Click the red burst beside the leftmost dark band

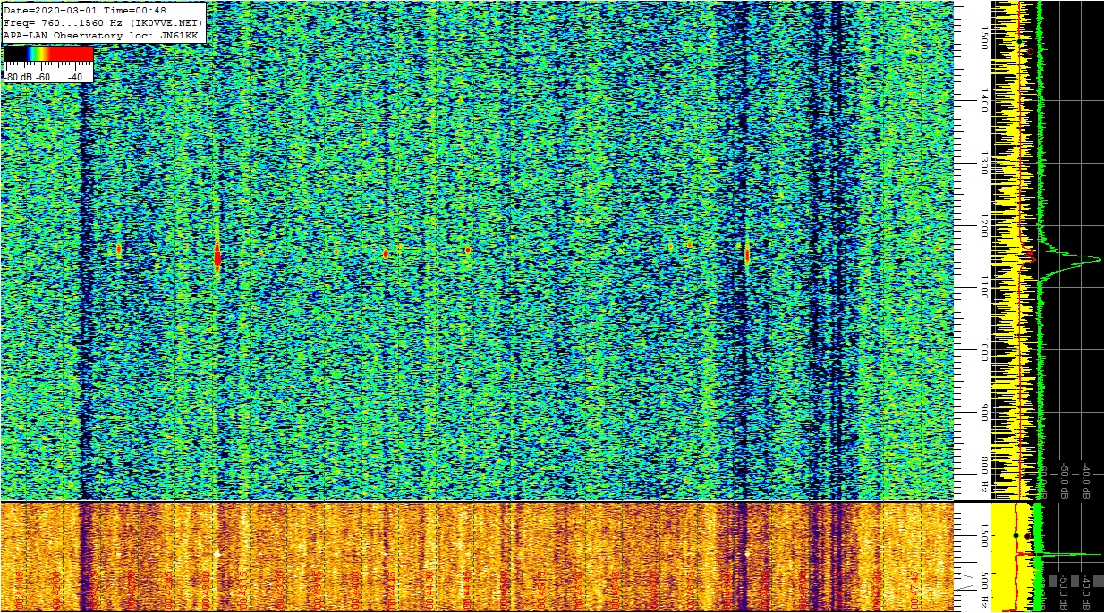coord(118,250)
